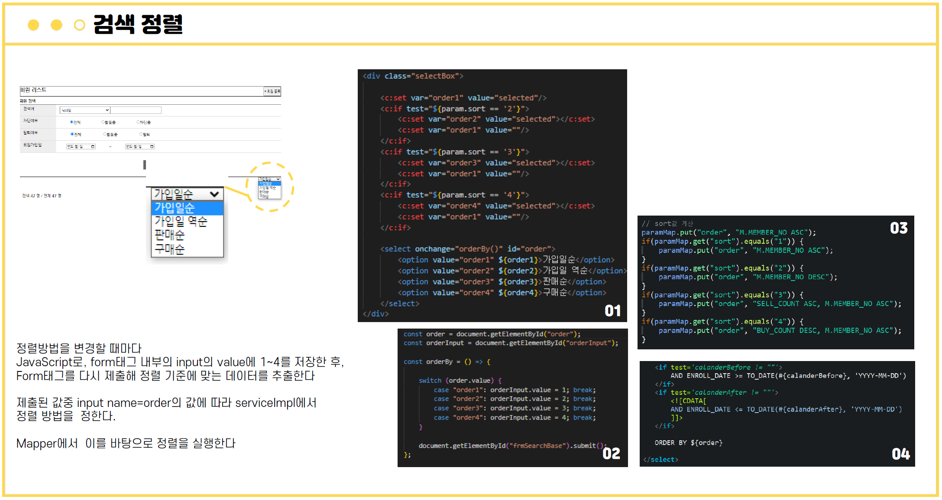Click the chevron in the circled mini sort dropdown

pos(278,179)
